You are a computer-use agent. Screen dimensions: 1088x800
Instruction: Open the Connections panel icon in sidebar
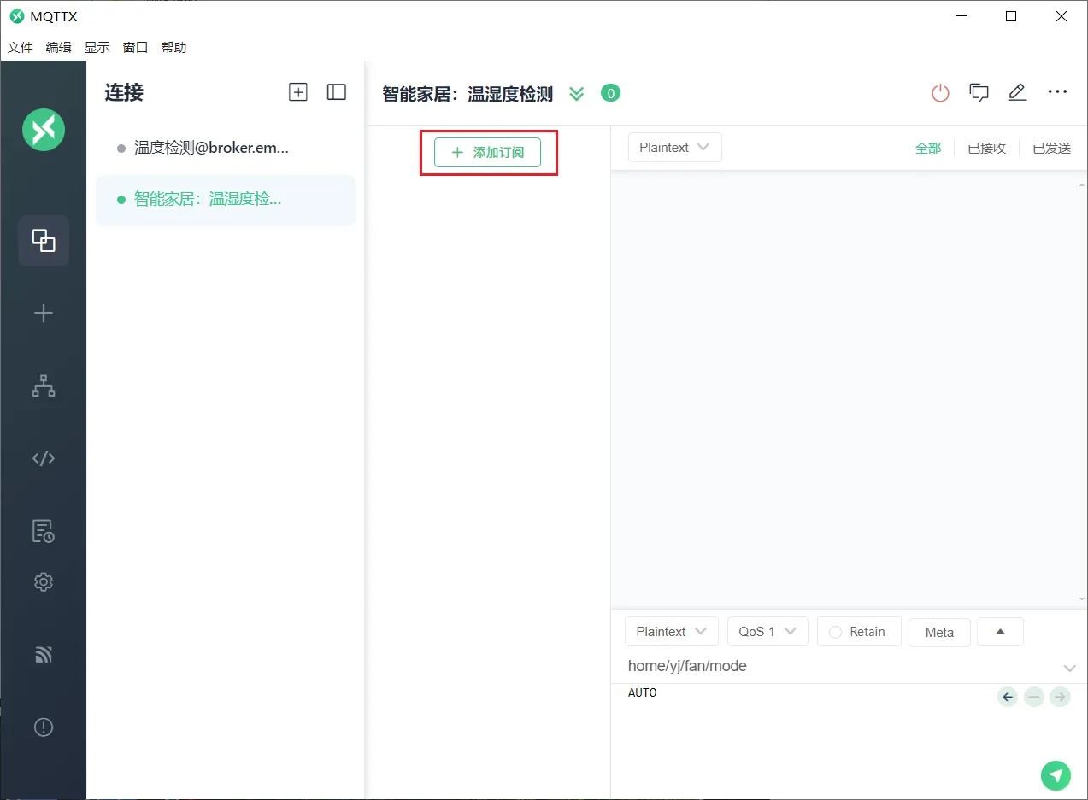[43, 240]
